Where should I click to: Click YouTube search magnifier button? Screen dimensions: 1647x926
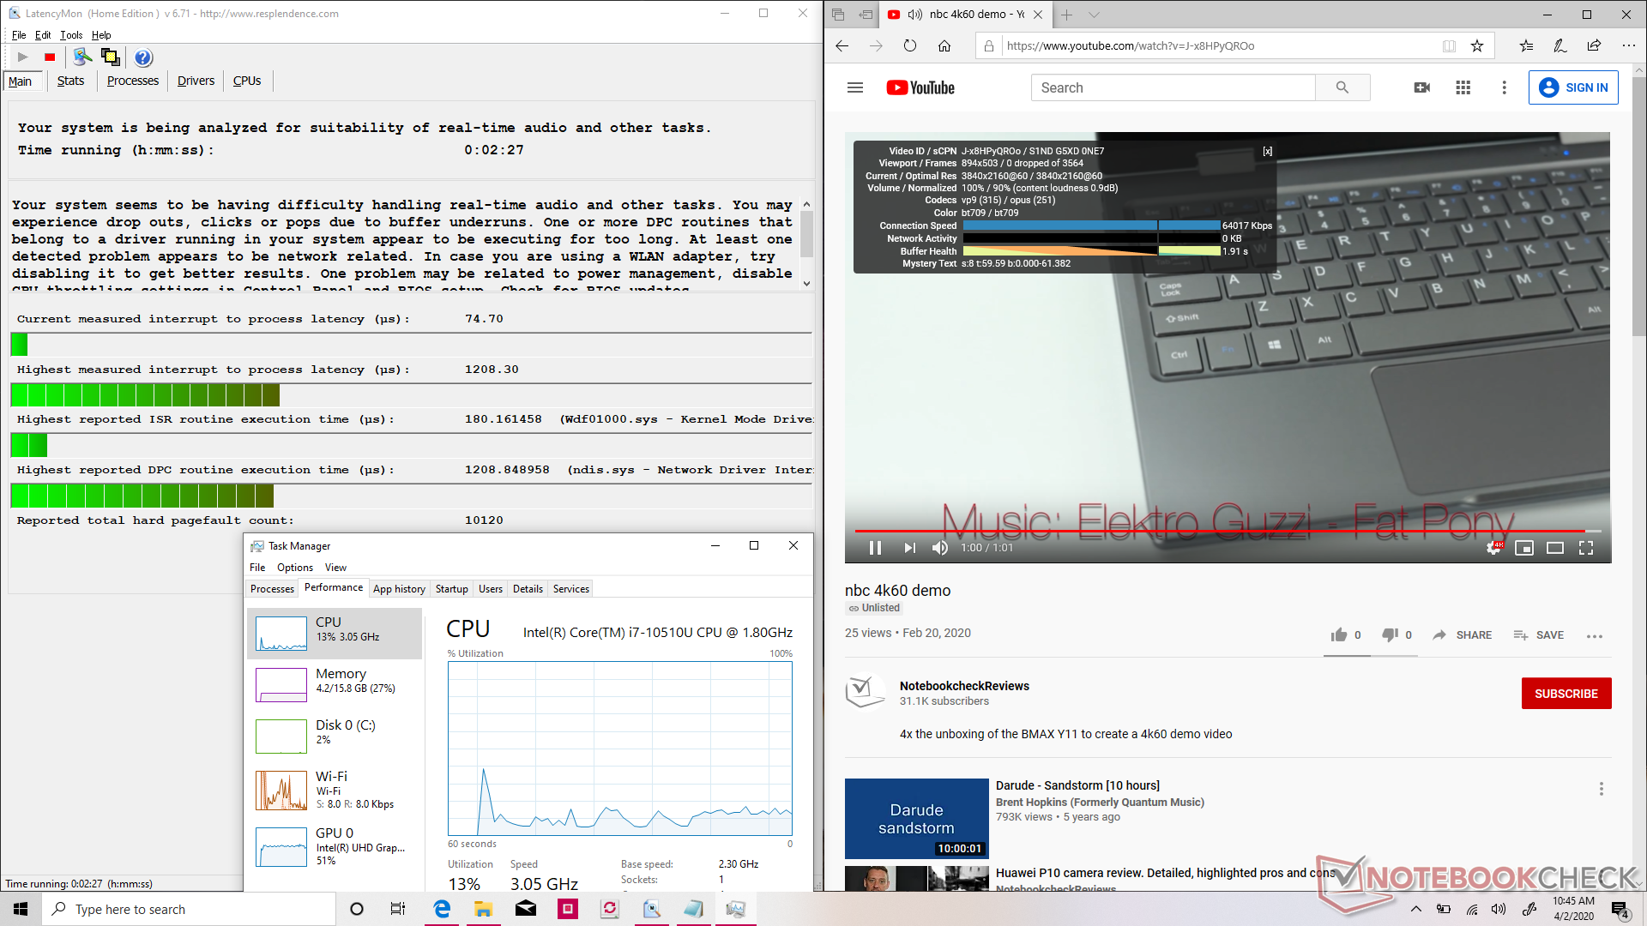[x=1342, y=87]
